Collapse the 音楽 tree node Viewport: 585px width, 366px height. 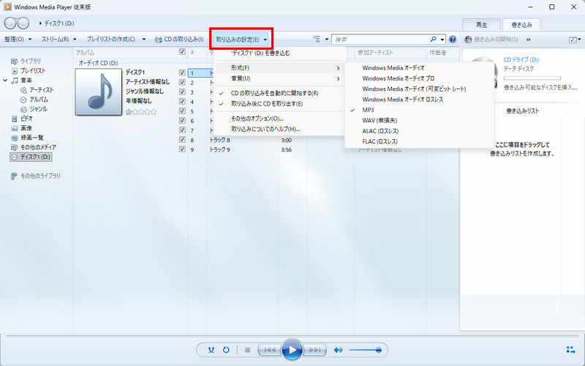[5, 81]
